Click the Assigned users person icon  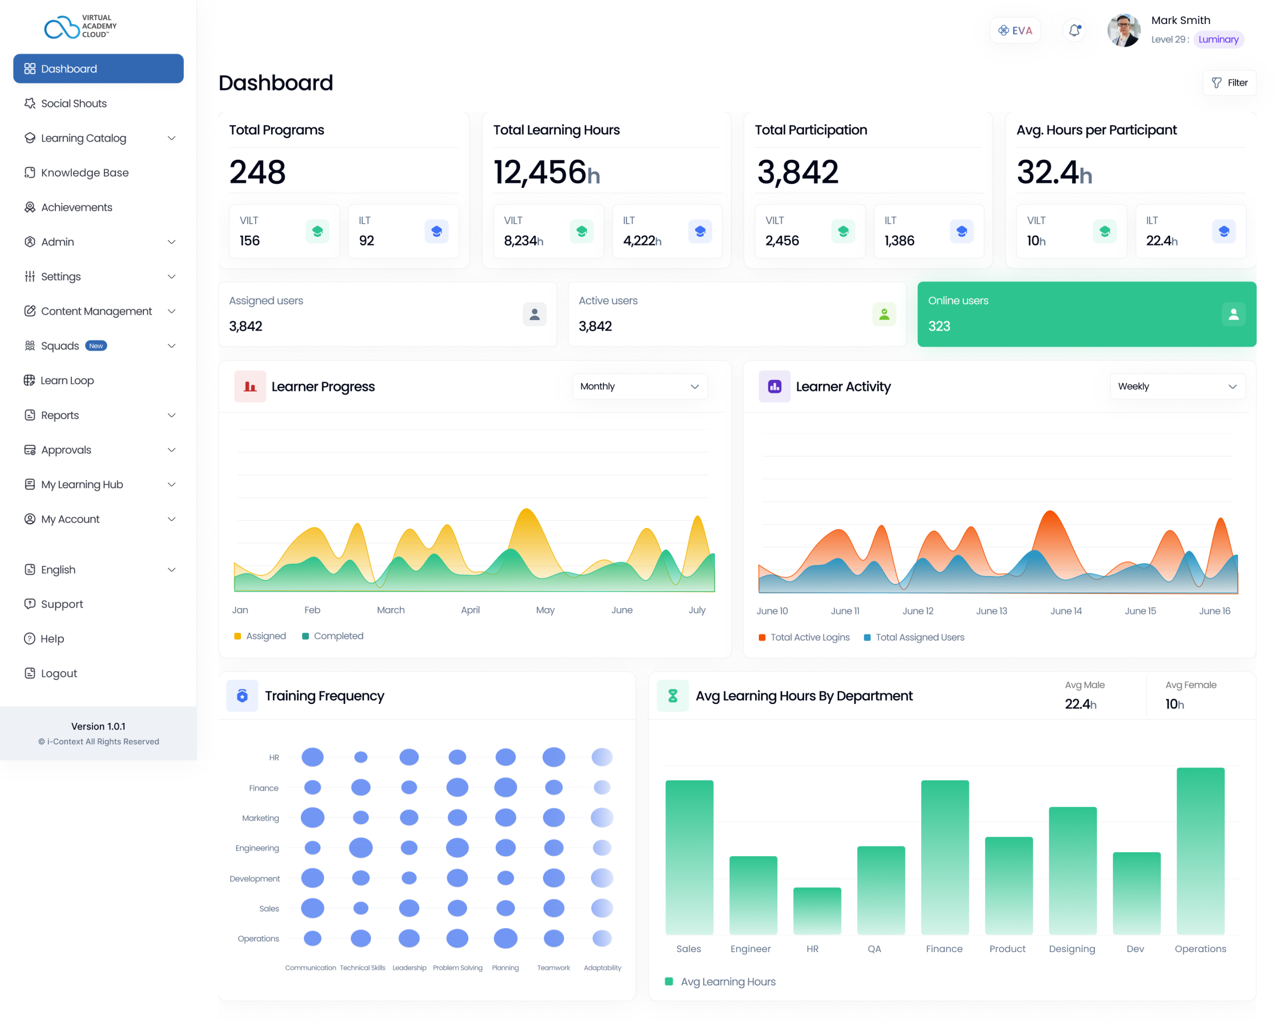tap(534, 314)
